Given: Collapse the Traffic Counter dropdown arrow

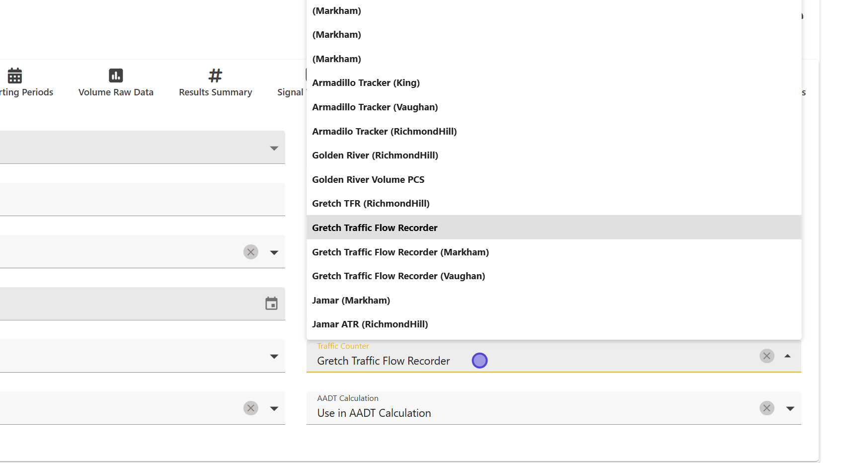Looking at the screenshot, I should coord(787,356).
